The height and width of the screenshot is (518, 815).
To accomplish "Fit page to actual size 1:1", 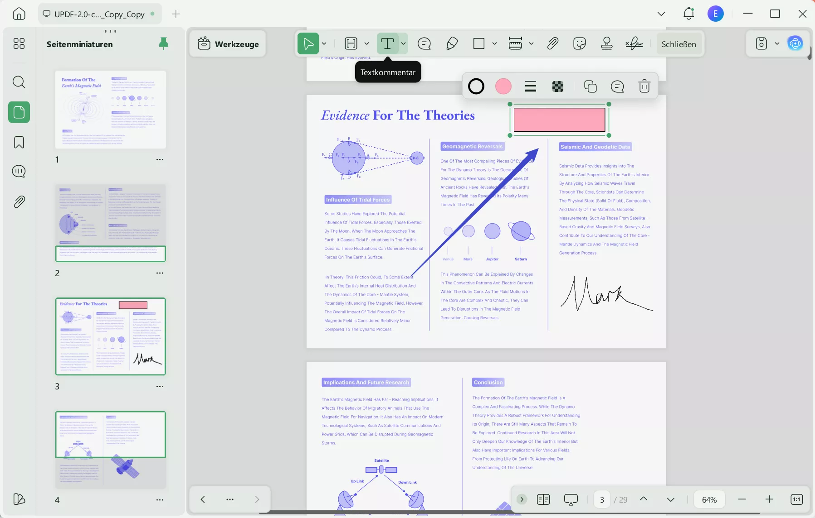I will click(797, 499).
